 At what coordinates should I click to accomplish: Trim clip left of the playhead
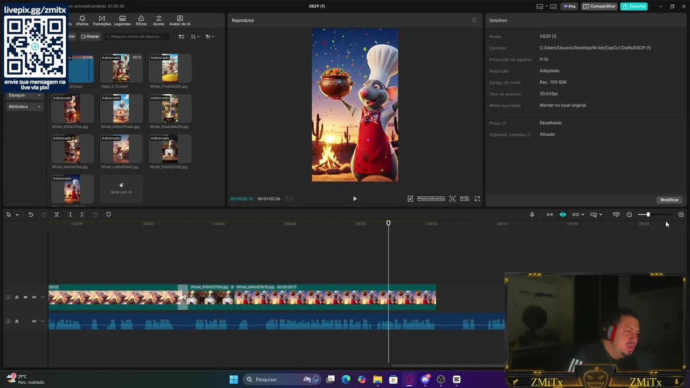tap(70, 214)
